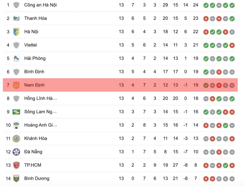Click the Bình Dương club crest
This screenshot has height=186, width=244.
coord(16,178)
